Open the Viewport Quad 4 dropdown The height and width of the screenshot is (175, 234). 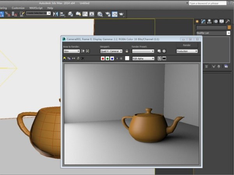(x=111, y=51)
